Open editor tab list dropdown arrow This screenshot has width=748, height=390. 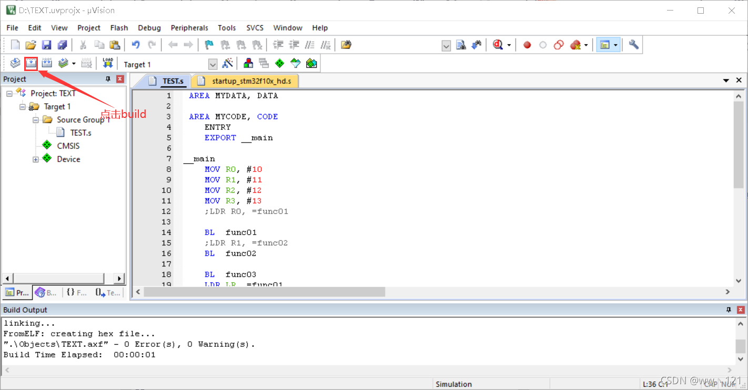(x=726, y=81)
